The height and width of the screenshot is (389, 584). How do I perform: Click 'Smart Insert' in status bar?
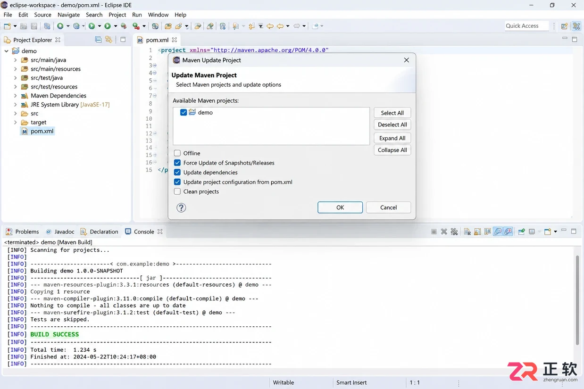(x=351, y=382)
